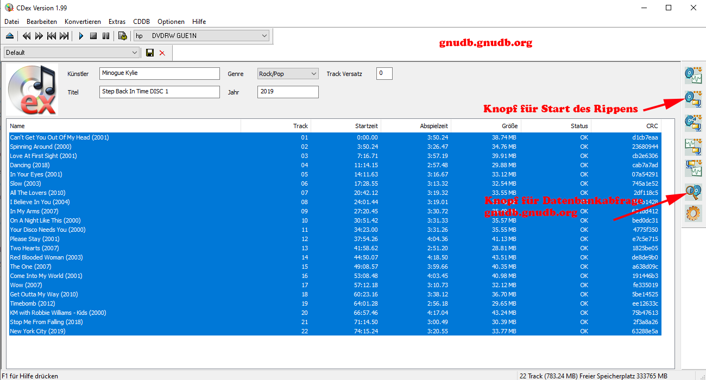706x380 pixels.
Task: Click the eject CD button
Action: coord(10,36)
